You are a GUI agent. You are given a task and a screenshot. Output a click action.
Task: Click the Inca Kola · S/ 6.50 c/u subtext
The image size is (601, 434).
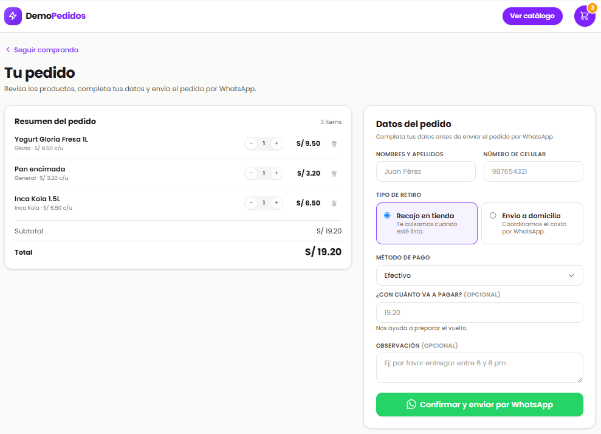point(43,208)
